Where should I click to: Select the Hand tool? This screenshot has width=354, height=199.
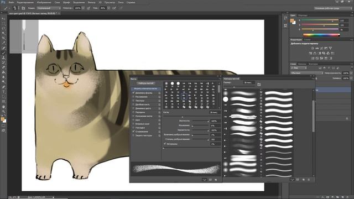click(3, 107)
